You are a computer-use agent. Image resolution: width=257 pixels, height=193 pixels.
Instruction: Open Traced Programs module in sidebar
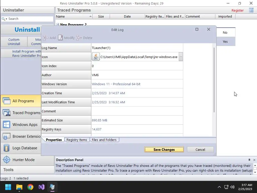(x=21, y=113)
